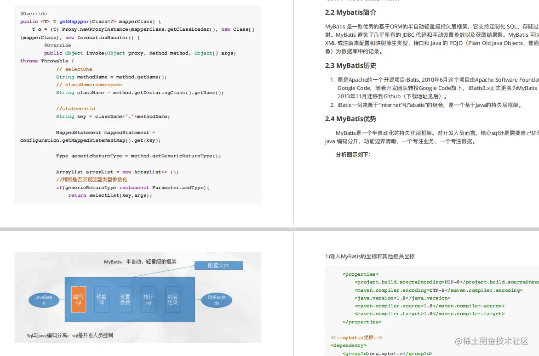Click the '<java.version>1.8</java.version>' line
The width and height of the screenshot is (539, 356).
point(402,298)
